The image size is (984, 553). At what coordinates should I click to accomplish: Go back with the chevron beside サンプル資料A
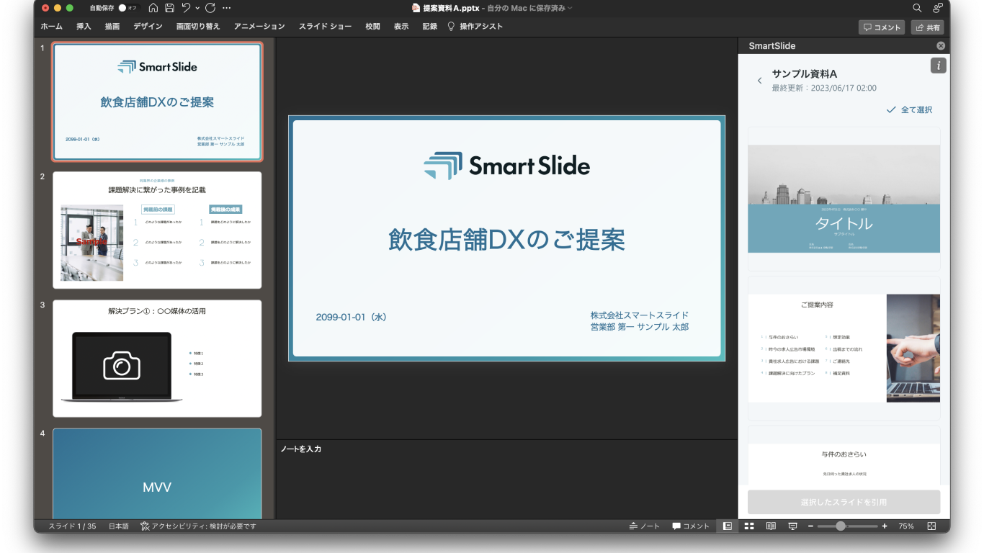759,81
